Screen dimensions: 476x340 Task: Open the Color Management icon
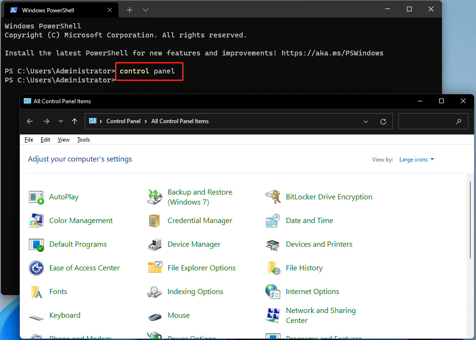click(36, 221)
